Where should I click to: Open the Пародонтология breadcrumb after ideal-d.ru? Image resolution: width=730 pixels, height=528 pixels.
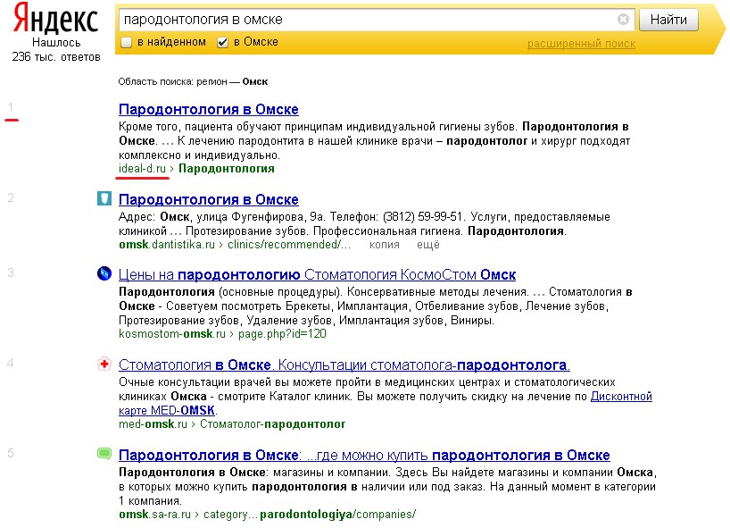227,169
